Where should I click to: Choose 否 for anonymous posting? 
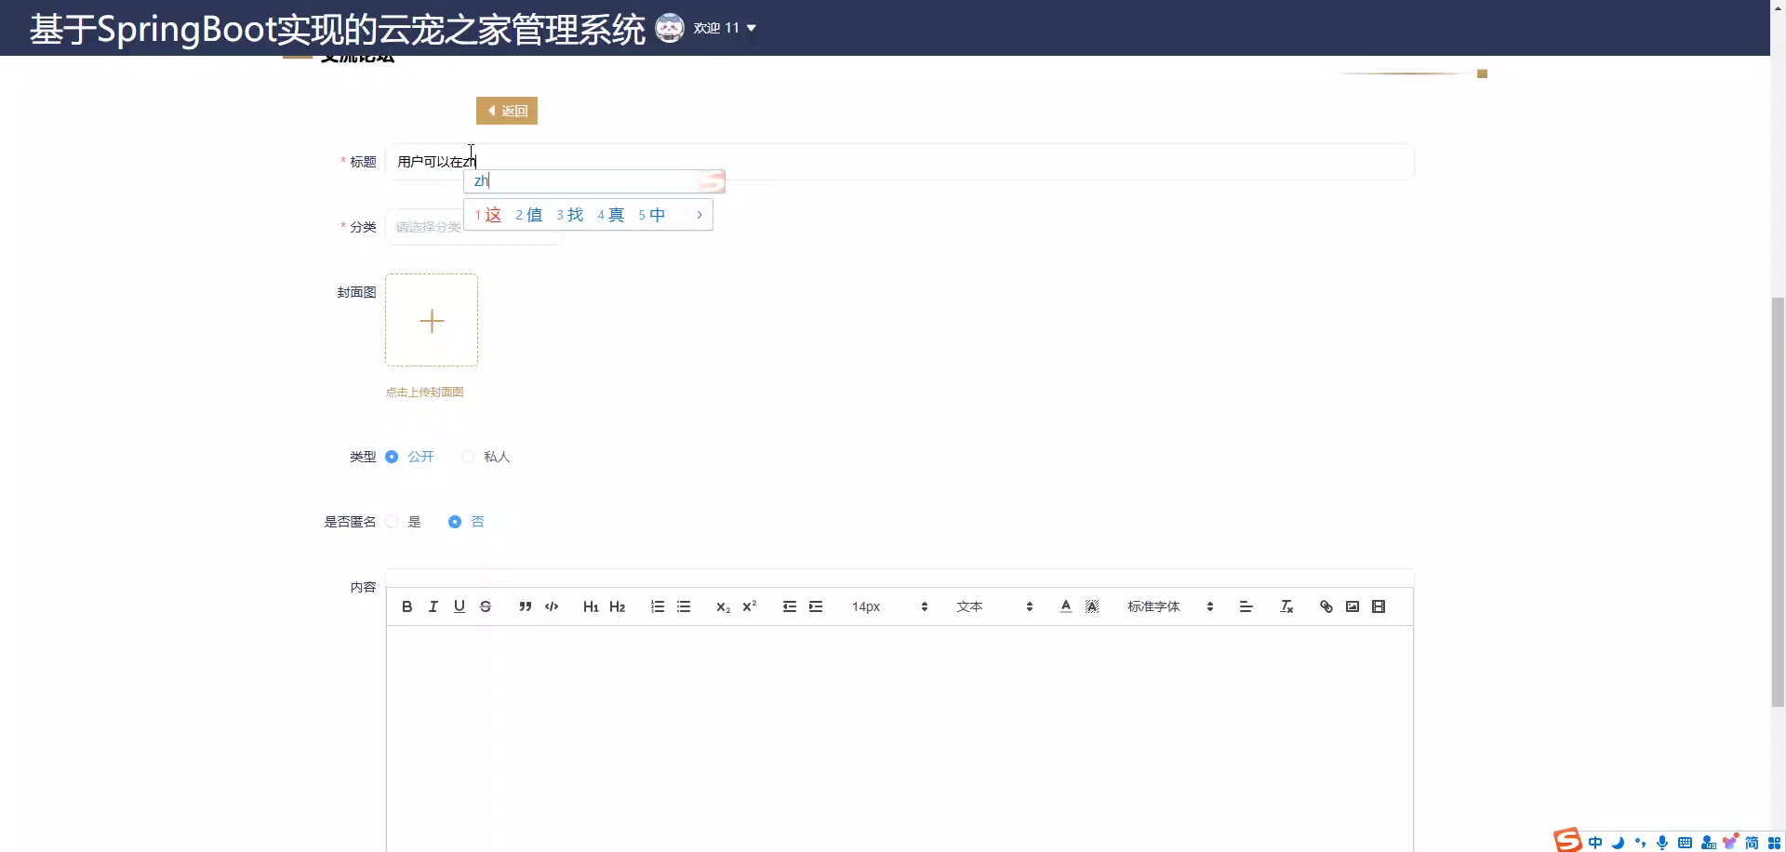tap(467, 522)
